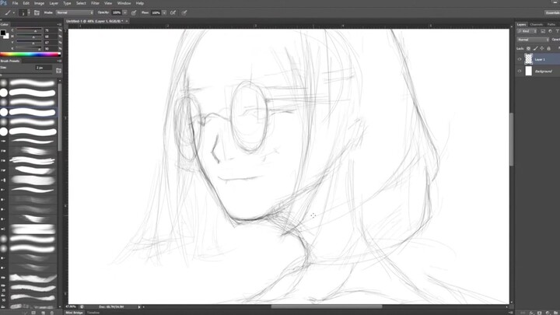Viewport: 560px width, 315px height.
Task: Open the layer filter Kind dropdown
Action: 527,31
